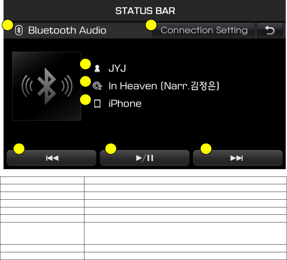Skip to the previous track
This screenshot has width=287, height=260.
pos(51,158)
